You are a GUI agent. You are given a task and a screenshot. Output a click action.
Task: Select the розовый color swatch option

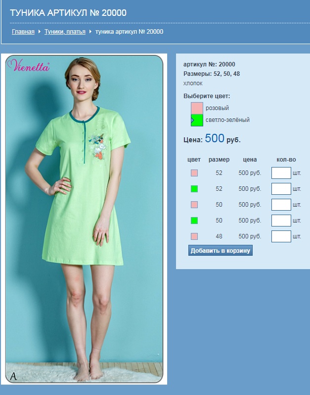(x=197, y=108)
